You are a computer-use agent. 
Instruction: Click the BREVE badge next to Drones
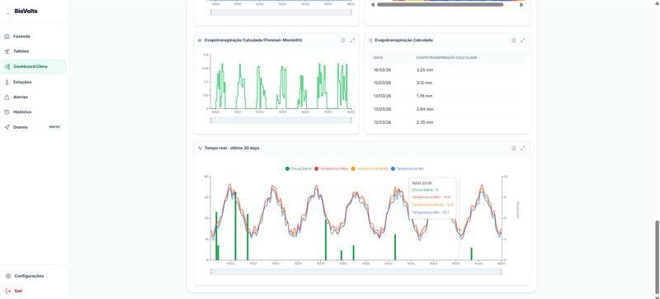pos(54,126)
